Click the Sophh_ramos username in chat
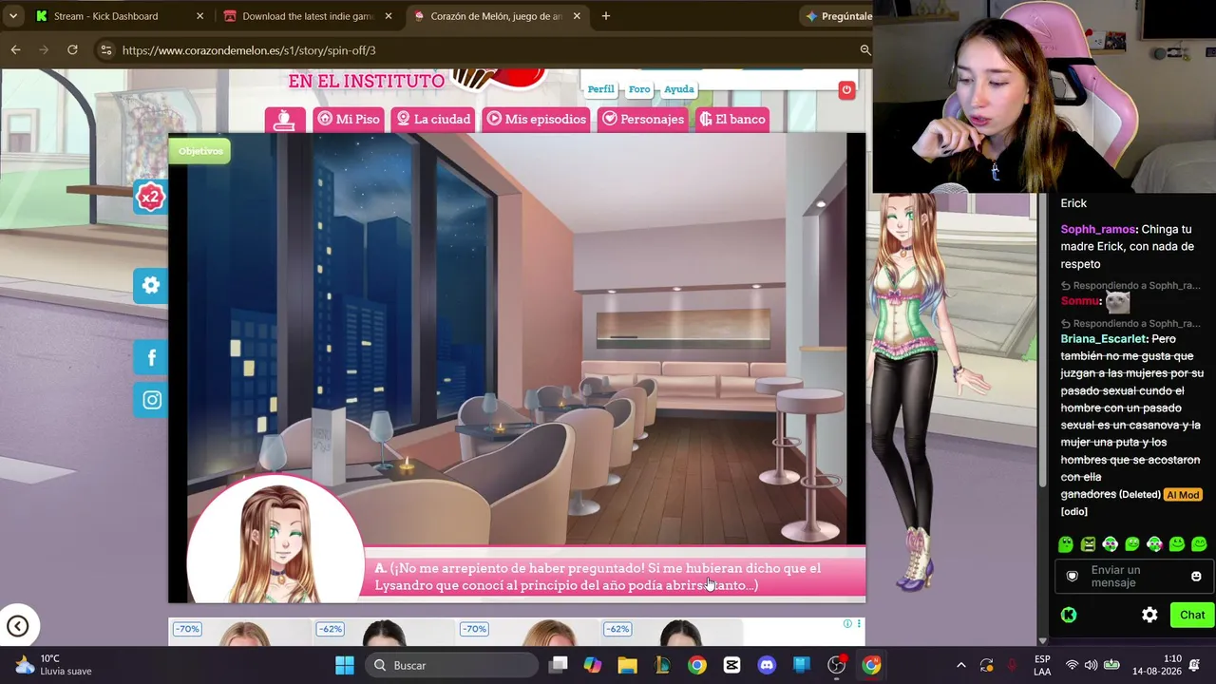 [1097, 229]
